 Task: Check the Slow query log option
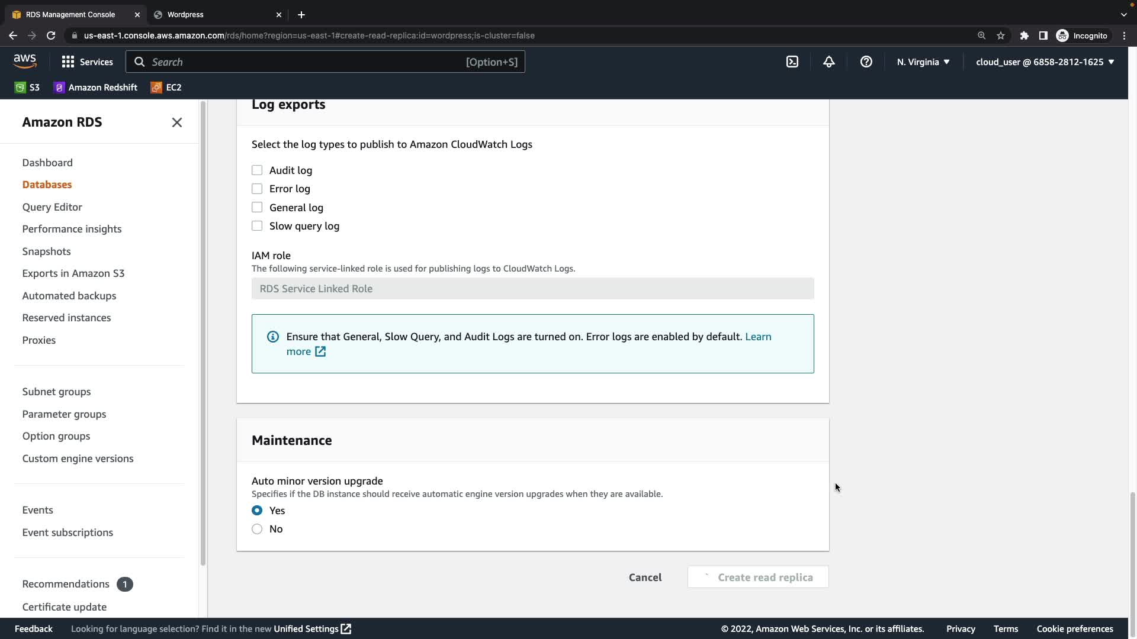click(x=257, y=226)
